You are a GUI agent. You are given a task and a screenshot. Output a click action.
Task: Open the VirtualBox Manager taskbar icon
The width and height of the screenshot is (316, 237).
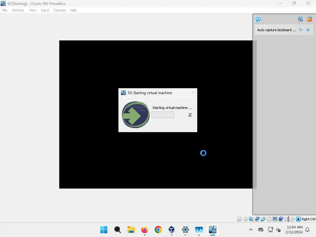[172, 230]
